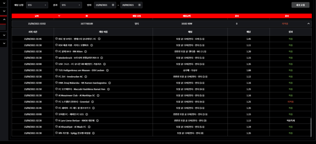316x144 pixels.
Task: Show info for Al-Kharaitiyat - Al Waab FC
Action: click(89, 127)
